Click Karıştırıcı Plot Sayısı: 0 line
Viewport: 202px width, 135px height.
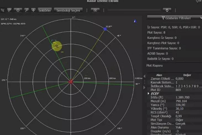click(x=163, y=43)
